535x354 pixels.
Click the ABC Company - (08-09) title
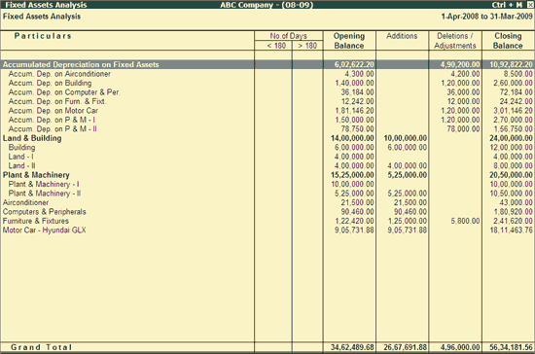(267, 5)
